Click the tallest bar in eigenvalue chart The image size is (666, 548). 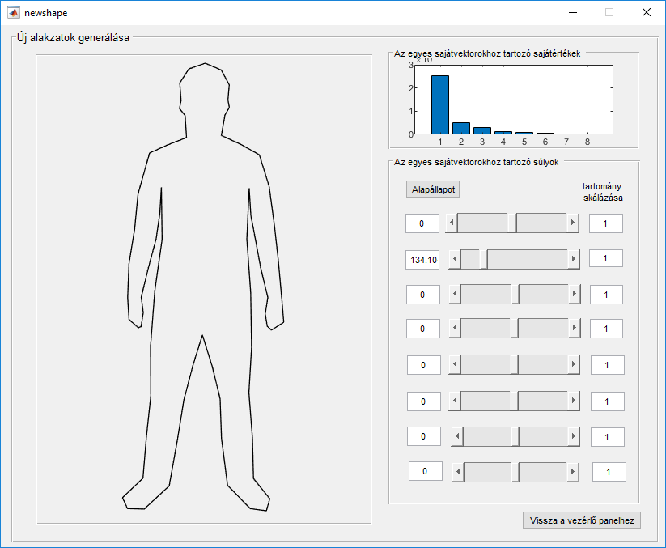point(439,104)
